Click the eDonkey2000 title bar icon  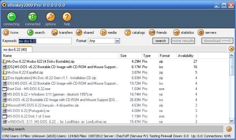point(4,5)
